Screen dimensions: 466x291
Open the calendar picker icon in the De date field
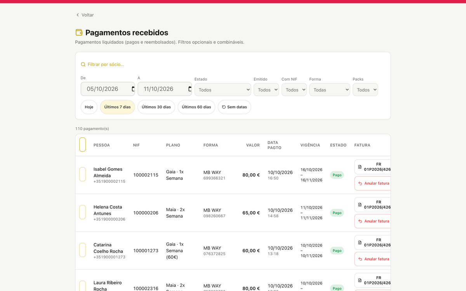click(133, 89)
